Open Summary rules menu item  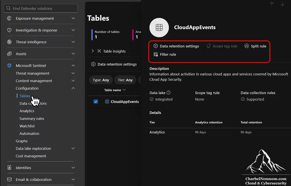click(x=32, y=118)
